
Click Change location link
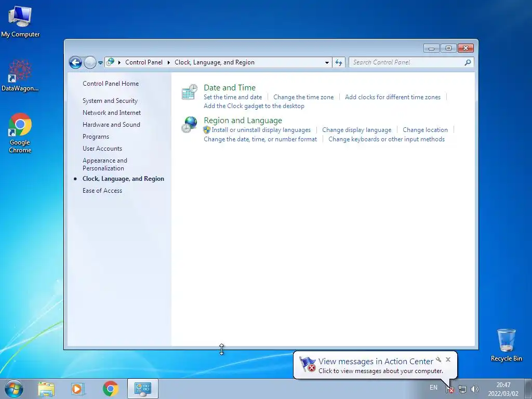pyautogui.click(x=425, y=130)
